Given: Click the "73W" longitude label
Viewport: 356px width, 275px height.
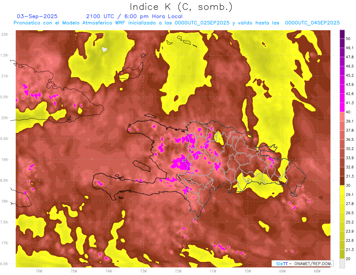Looking at the screenshot, I should (x=143, y=271).
